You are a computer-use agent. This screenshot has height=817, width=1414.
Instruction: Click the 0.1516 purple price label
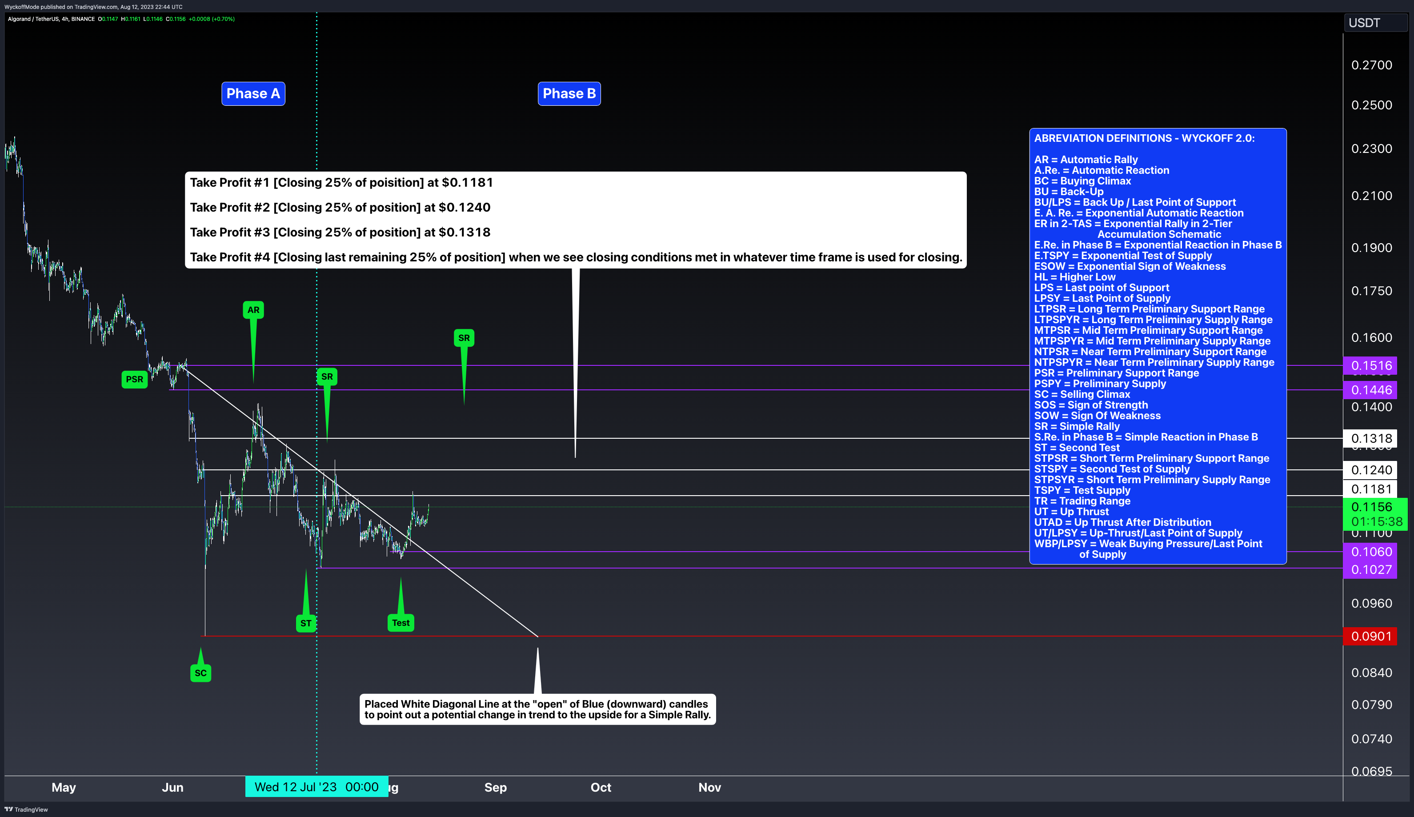click(x=1370, y=365)
